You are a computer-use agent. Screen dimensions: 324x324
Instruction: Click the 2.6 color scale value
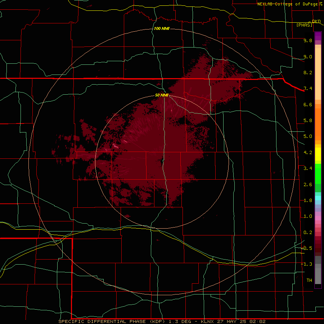click(308, 185)
